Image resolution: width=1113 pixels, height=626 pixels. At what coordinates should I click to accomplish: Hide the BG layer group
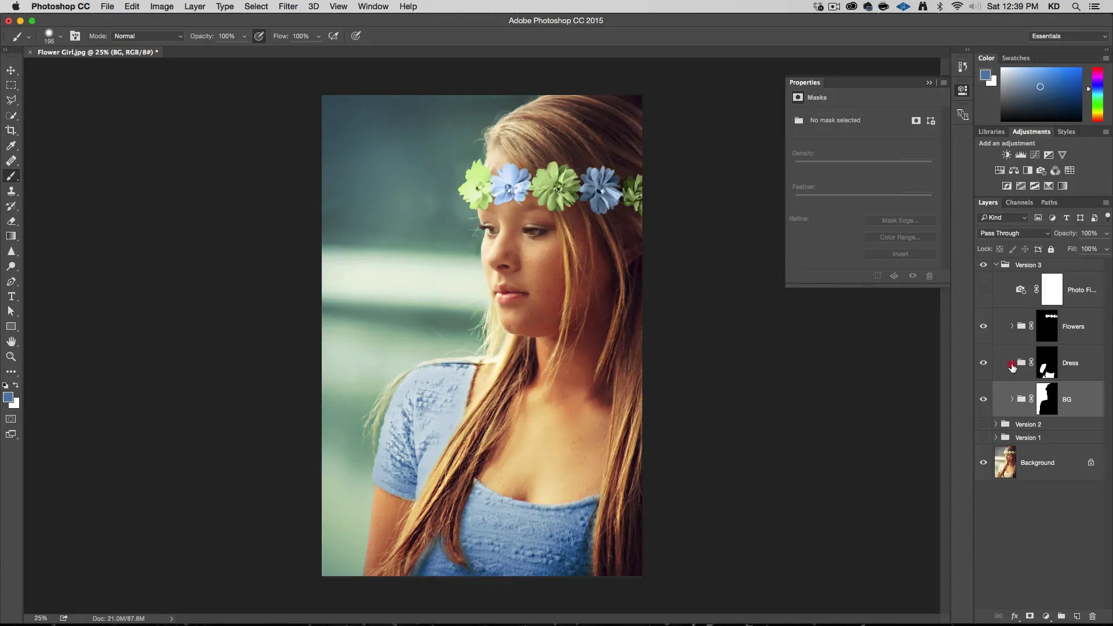tap(984, 399)
